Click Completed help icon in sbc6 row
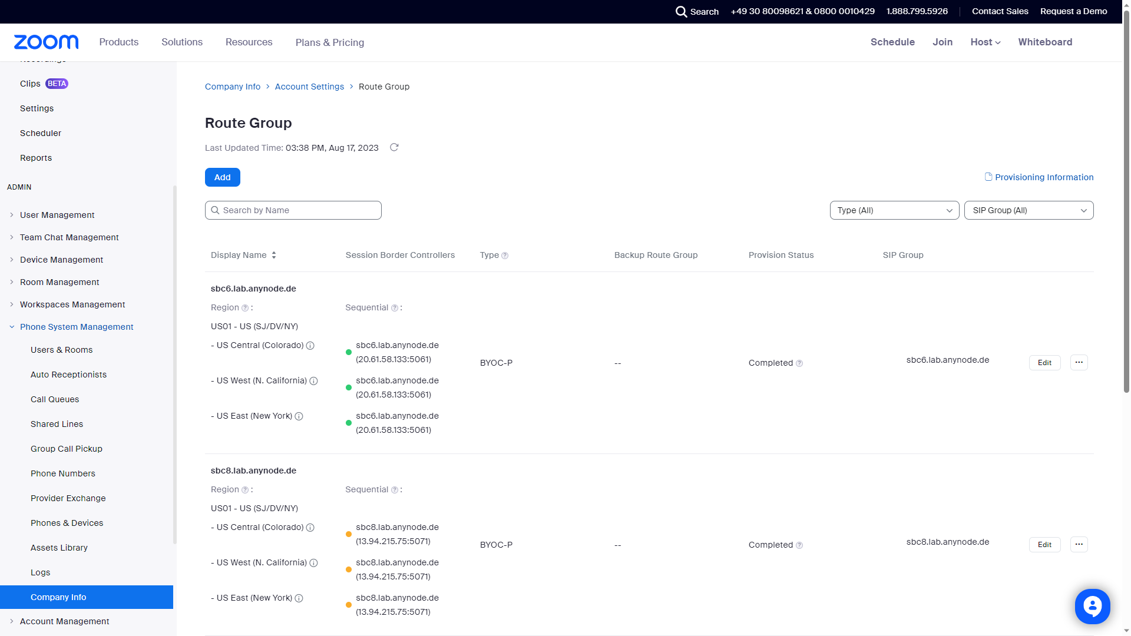Screen dimensions: 1131x636 tap(799, 363)
